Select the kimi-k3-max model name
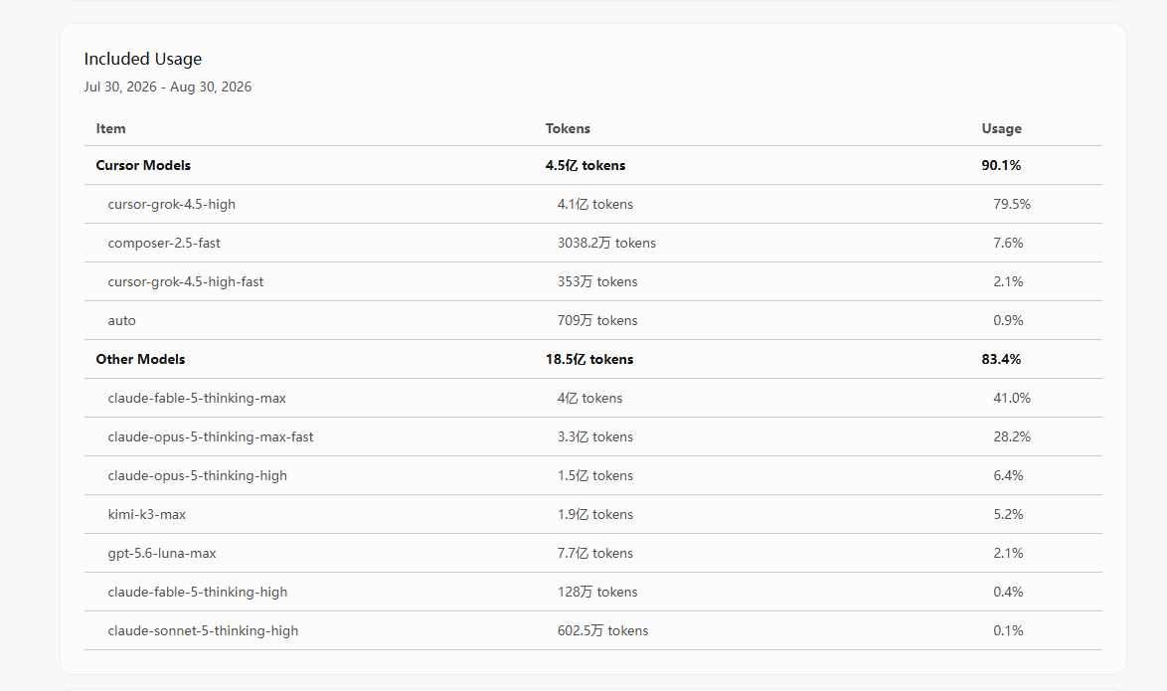Viewport: 1167px width, 691px height. pos(146,514)
